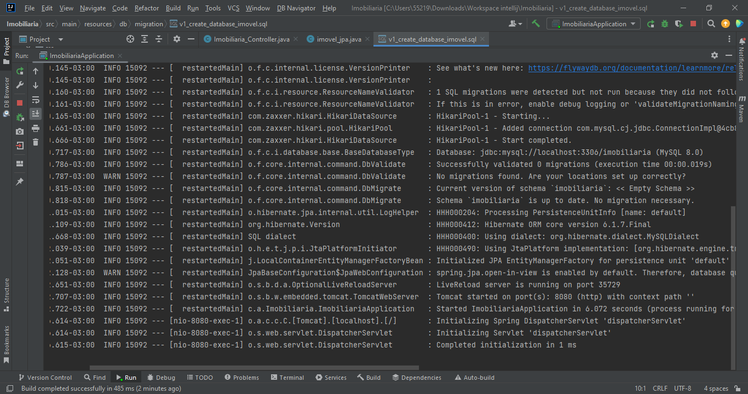Open the DB Navigator menu
This screenshot has height=394, width=748.
pos(296,8)
